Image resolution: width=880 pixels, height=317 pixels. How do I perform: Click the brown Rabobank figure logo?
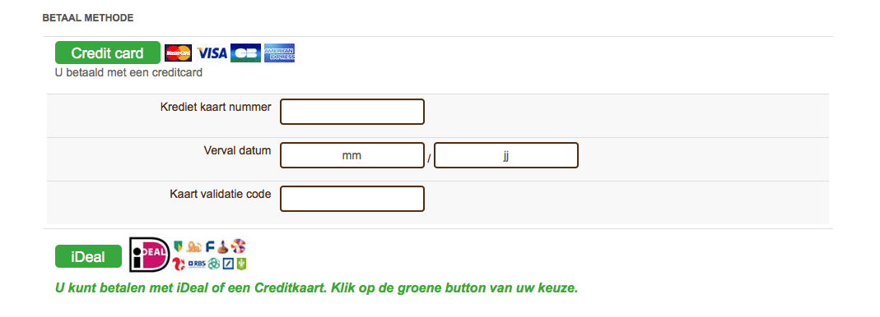[x=223, y=246]
